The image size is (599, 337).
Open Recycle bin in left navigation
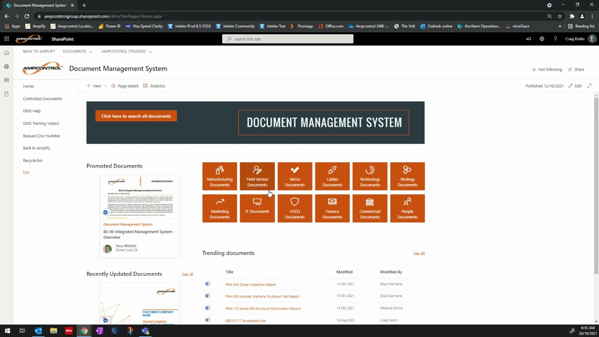click(x=33, y=161)
